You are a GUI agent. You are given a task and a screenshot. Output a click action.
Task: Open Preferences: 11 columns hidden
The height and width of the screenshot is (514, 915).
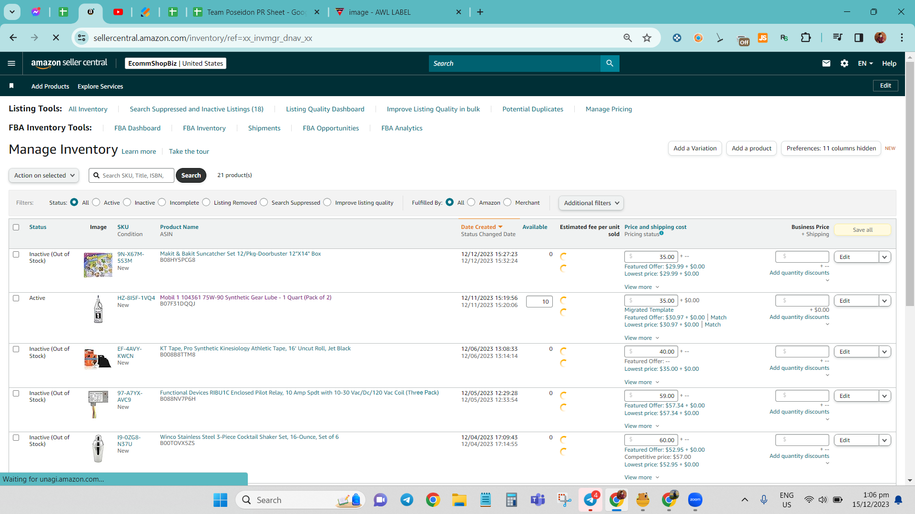click(831, 148)
